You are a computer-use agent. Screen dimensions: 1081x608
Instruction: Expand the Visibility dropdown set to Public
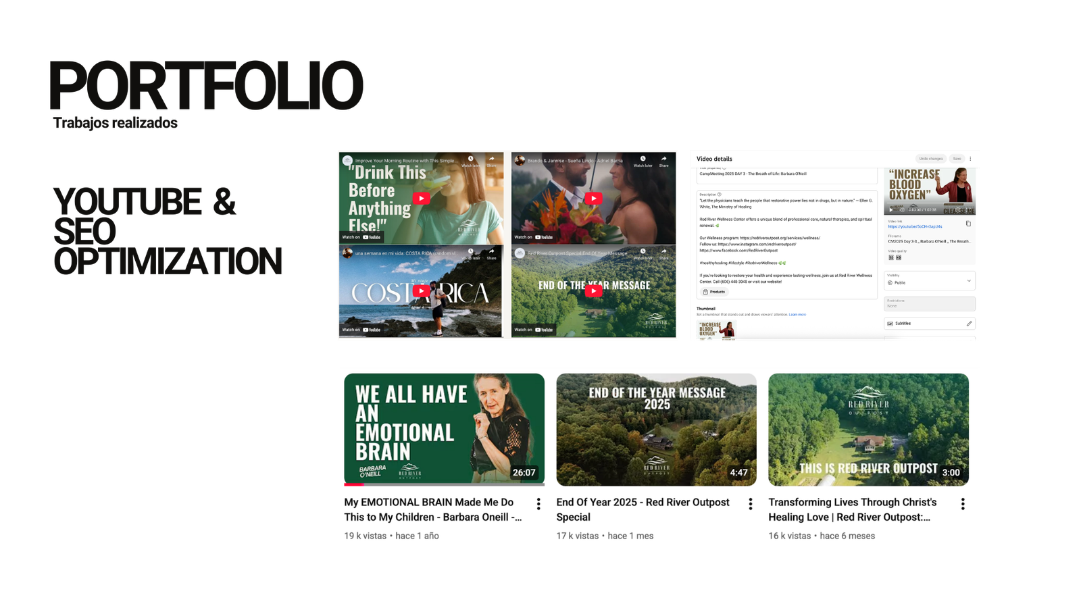[x=968, y=281]
